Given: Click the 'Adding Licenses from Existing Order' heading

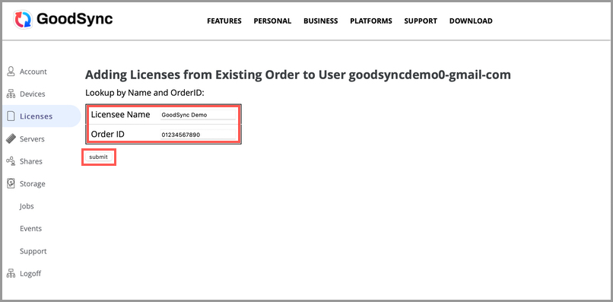Looking at the screenshot, I should coord(298,75).
